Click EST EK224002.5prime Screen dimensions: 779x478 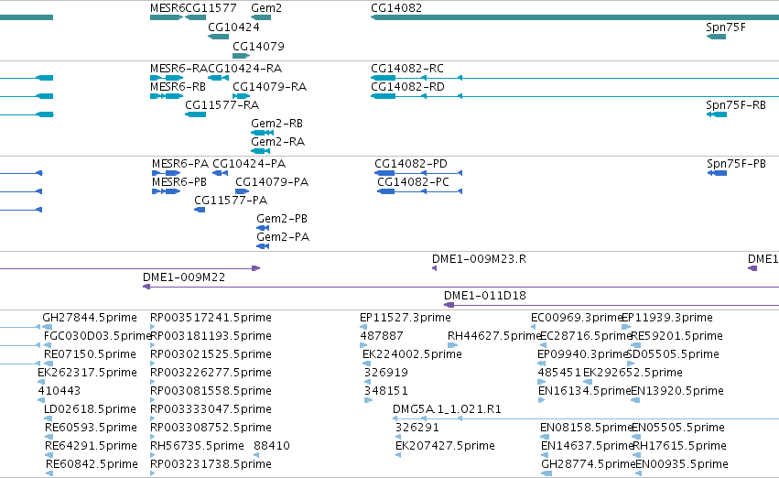(x=412, y=354)
